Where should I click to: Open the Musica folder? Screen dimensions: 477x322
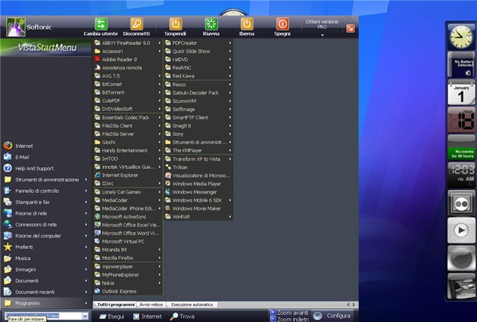click(x=46, y=258)
